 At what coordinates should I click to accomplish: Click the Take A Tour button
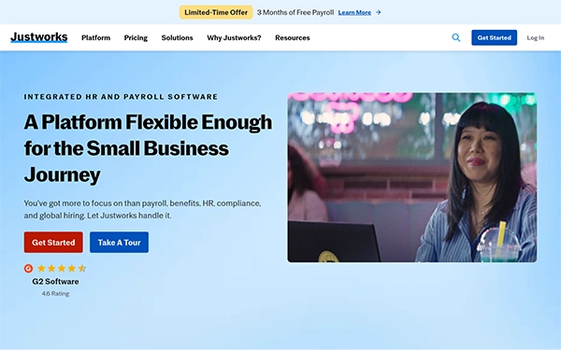pos(119,242)
